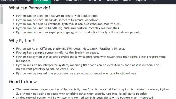Click line 'Python runs on an interpreter system'
176x99 pixels.
point(88,67)
